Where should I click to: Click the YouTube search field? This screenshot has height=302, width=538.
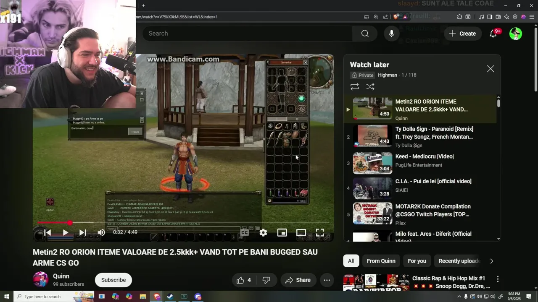coord(248,34)
